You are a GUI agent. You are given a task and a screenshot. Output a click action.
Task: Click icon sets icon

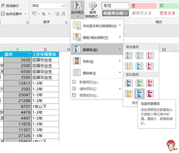[x=77, y=73]
